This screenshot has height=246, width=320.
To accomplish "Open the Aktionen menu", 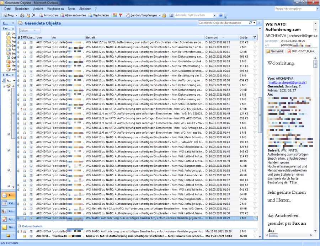I will tap(85, 9).
